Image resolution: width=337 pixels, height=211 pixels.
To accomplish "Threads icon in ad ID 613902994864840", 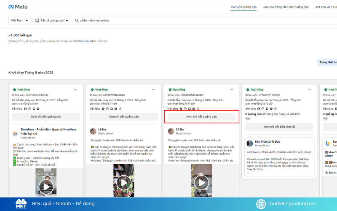I will [120, 109].
